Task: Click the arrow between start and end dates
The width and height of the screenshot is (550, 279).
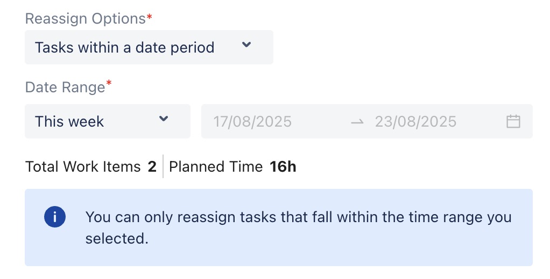Action: (357, 122)
